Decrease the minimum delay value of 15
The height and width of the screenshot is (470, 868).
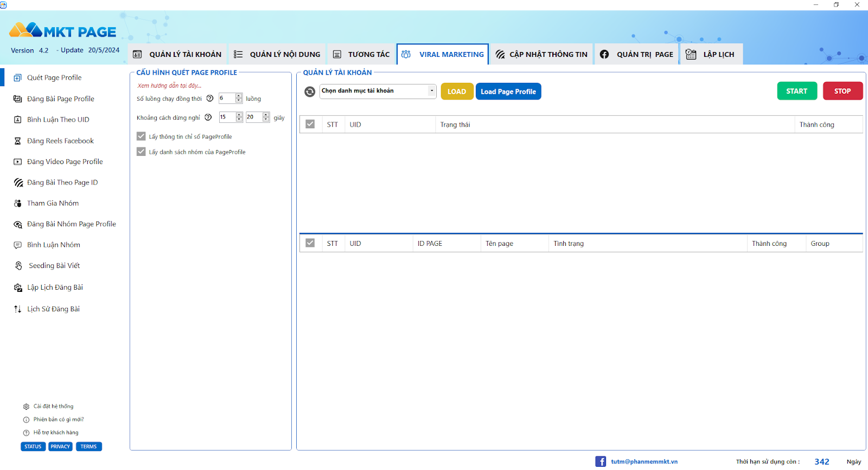coord(239,120)
